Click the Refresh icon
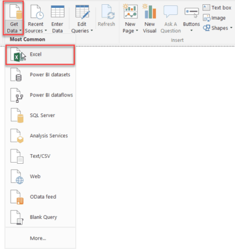235x249 pixels. pyautogui.click(x=108, y=12)
